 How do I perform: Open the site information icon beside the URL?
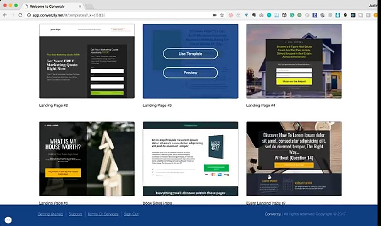click(x=29, y=15)
